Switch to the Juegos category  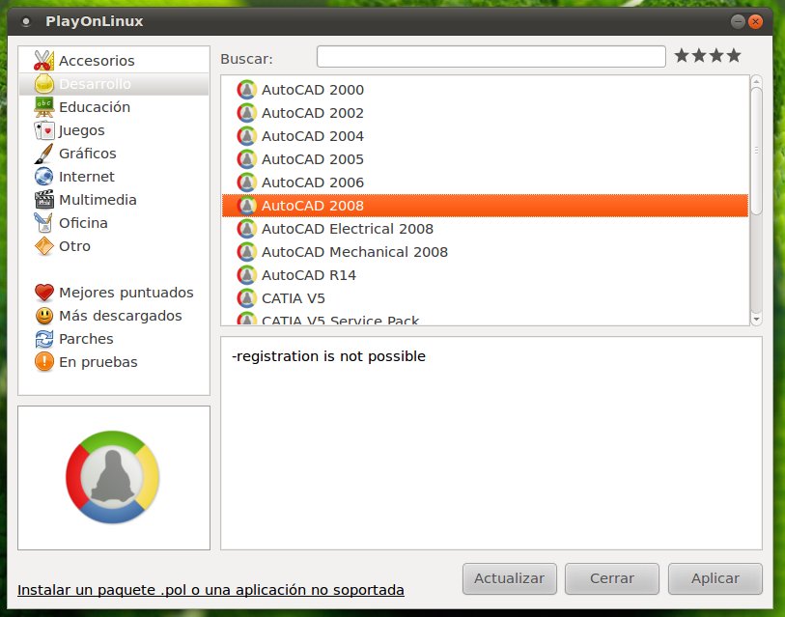pos(114,130)
